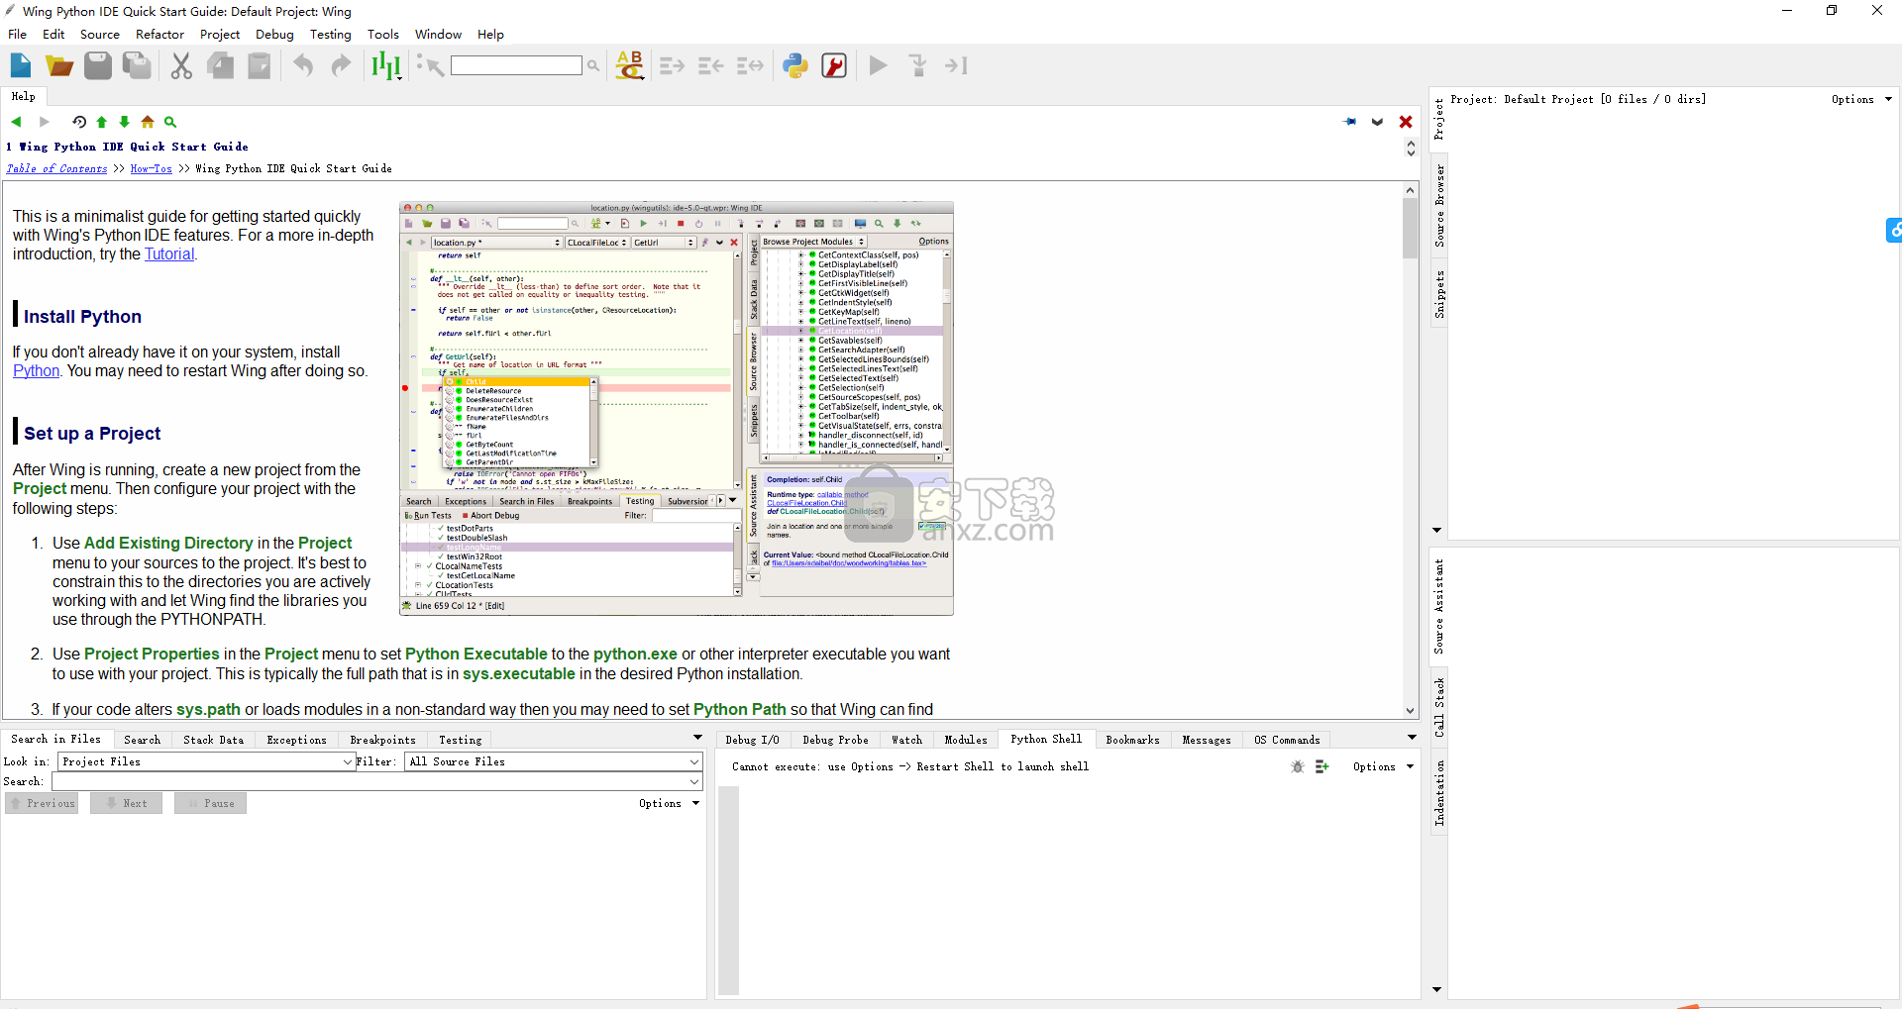
Task: Open a file with the folder icon
Action: (x=58, y=65)
